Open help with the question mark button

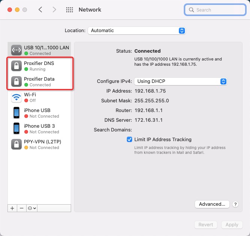click(x=235, y=204)
